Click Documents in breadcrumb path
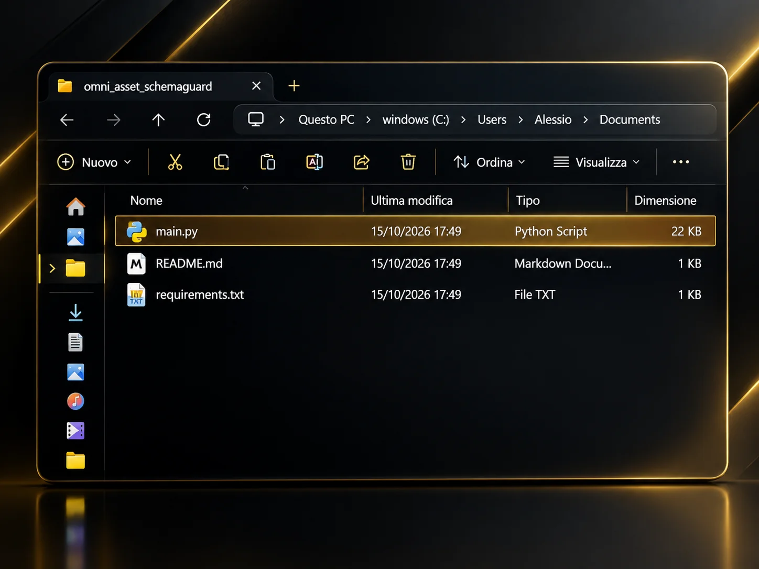759x569 pixels. [x=630, y=119]
